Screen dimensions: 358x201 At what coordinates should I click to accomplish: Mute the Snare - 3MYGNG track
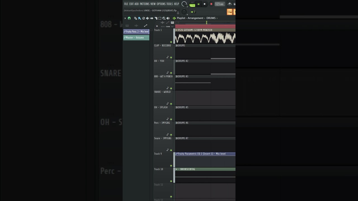(x=171, y=150)
